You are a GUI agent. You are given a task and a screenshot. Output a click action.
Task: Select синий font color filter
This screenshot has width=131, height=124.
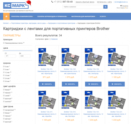click(x=4, y=95)
